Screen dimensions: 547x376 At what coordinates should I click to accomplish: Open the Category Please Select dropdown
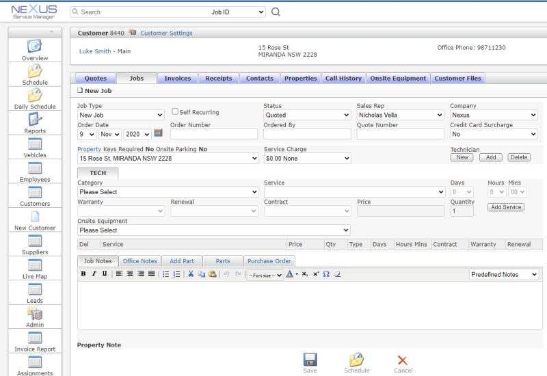tap(168, 192)
